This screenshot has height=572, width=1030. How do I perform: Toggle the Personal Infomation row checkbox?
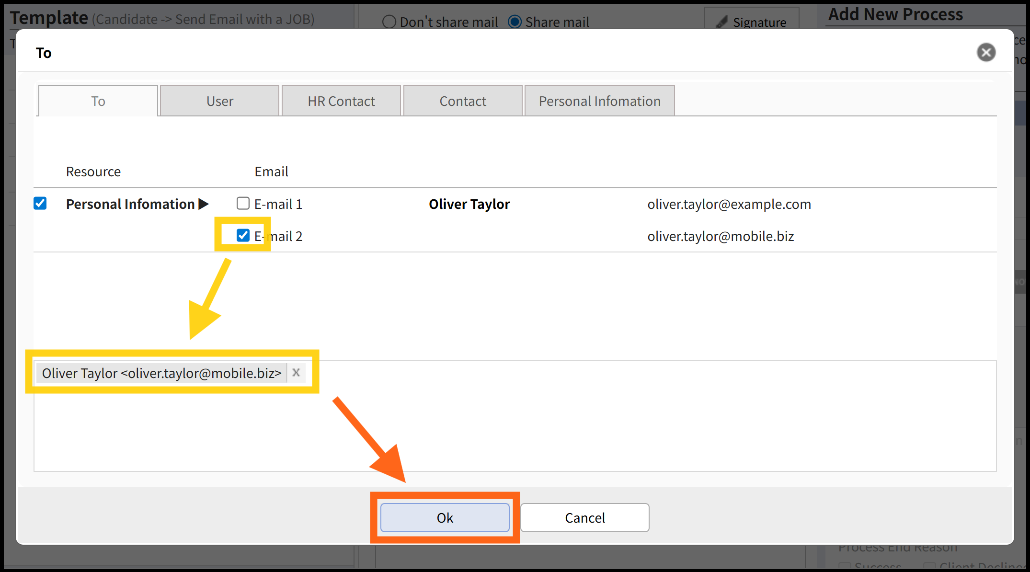[40, 204]
